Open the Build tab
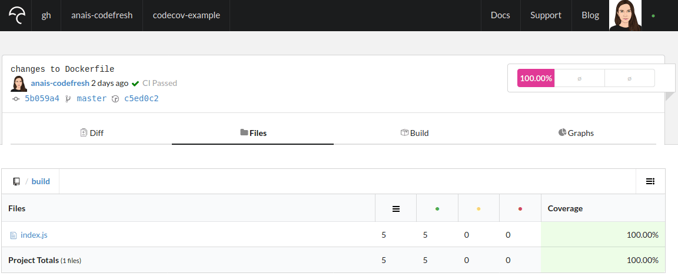 click(x=414, y=133)
